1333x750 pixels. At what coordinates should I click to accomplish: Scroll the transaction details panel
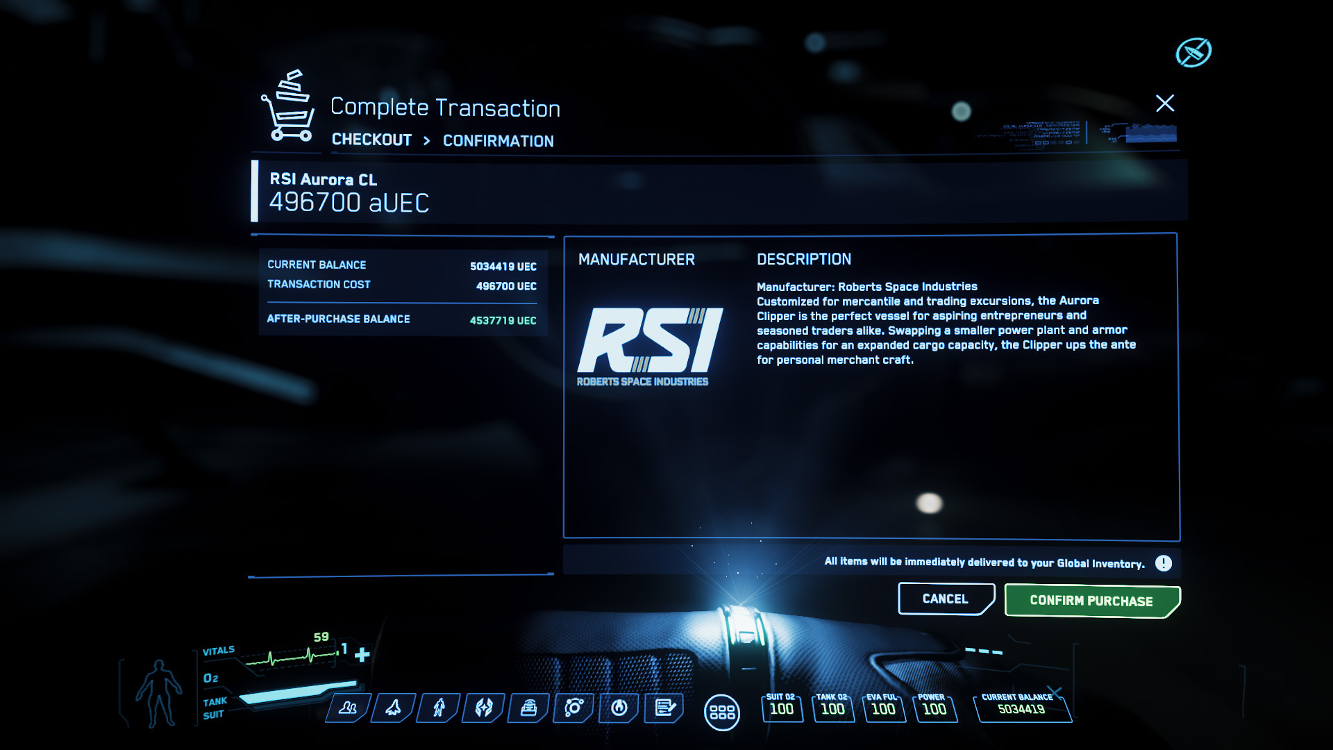coord(401,576)
